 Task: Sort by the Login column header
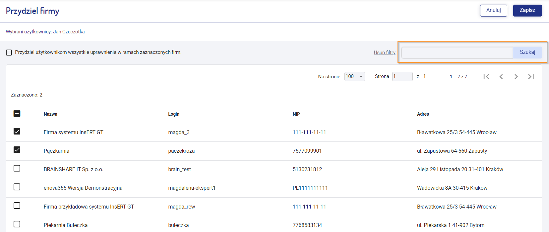(x=174, y=114)
